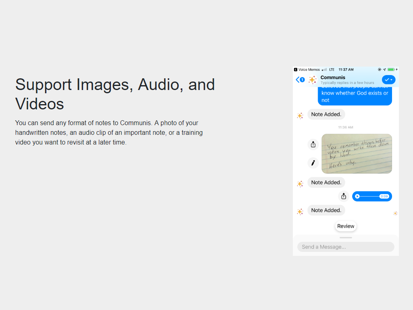Image resolution: width=413 pixels, height=310 pixels.
Task: Tap the Review quick reply button
Action: point(346,226)
